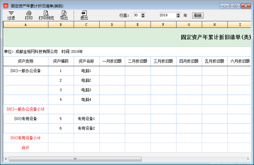Select the 电脑3 asset name cell

(86, 90)
